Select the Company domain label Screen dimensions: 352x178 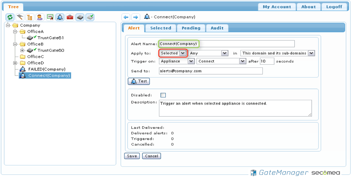[30, 25]
